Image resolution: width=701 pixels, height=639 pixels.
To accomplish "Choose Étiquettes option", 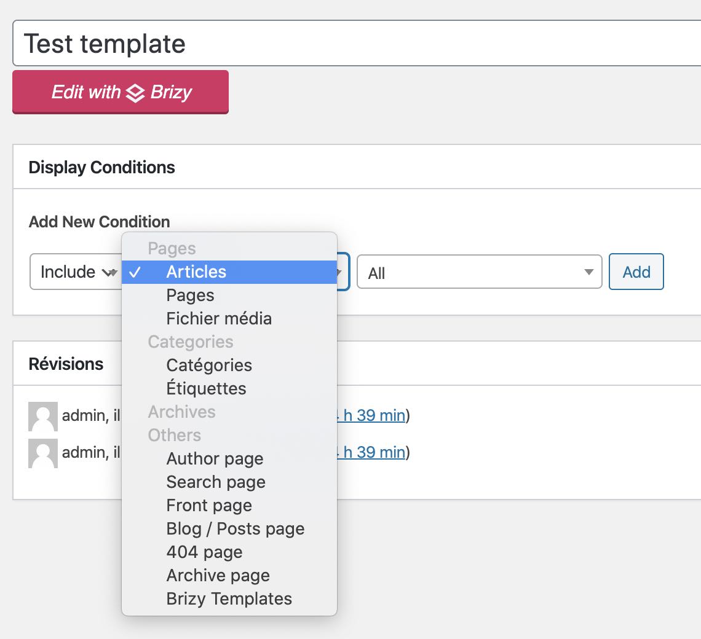I will 206,389.
